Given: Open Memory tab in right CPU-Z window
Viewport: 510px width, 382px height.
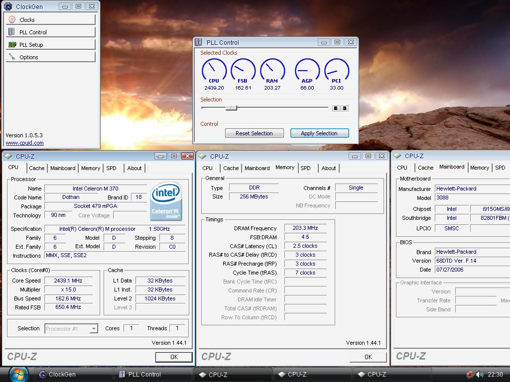Looking at the screenshot, I should click(x=480, y=168).
